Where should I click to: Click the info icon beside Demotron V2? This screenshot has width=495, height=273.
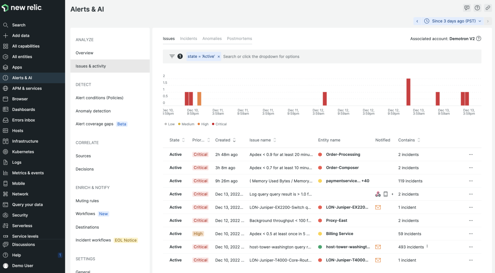[478, 39]
